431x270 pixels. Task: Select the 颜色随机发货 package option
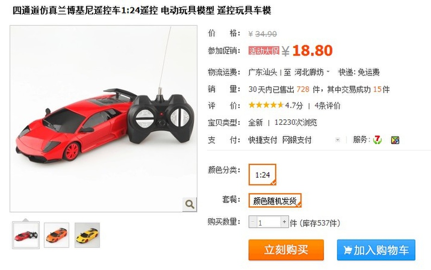click(x=275, y=200)
